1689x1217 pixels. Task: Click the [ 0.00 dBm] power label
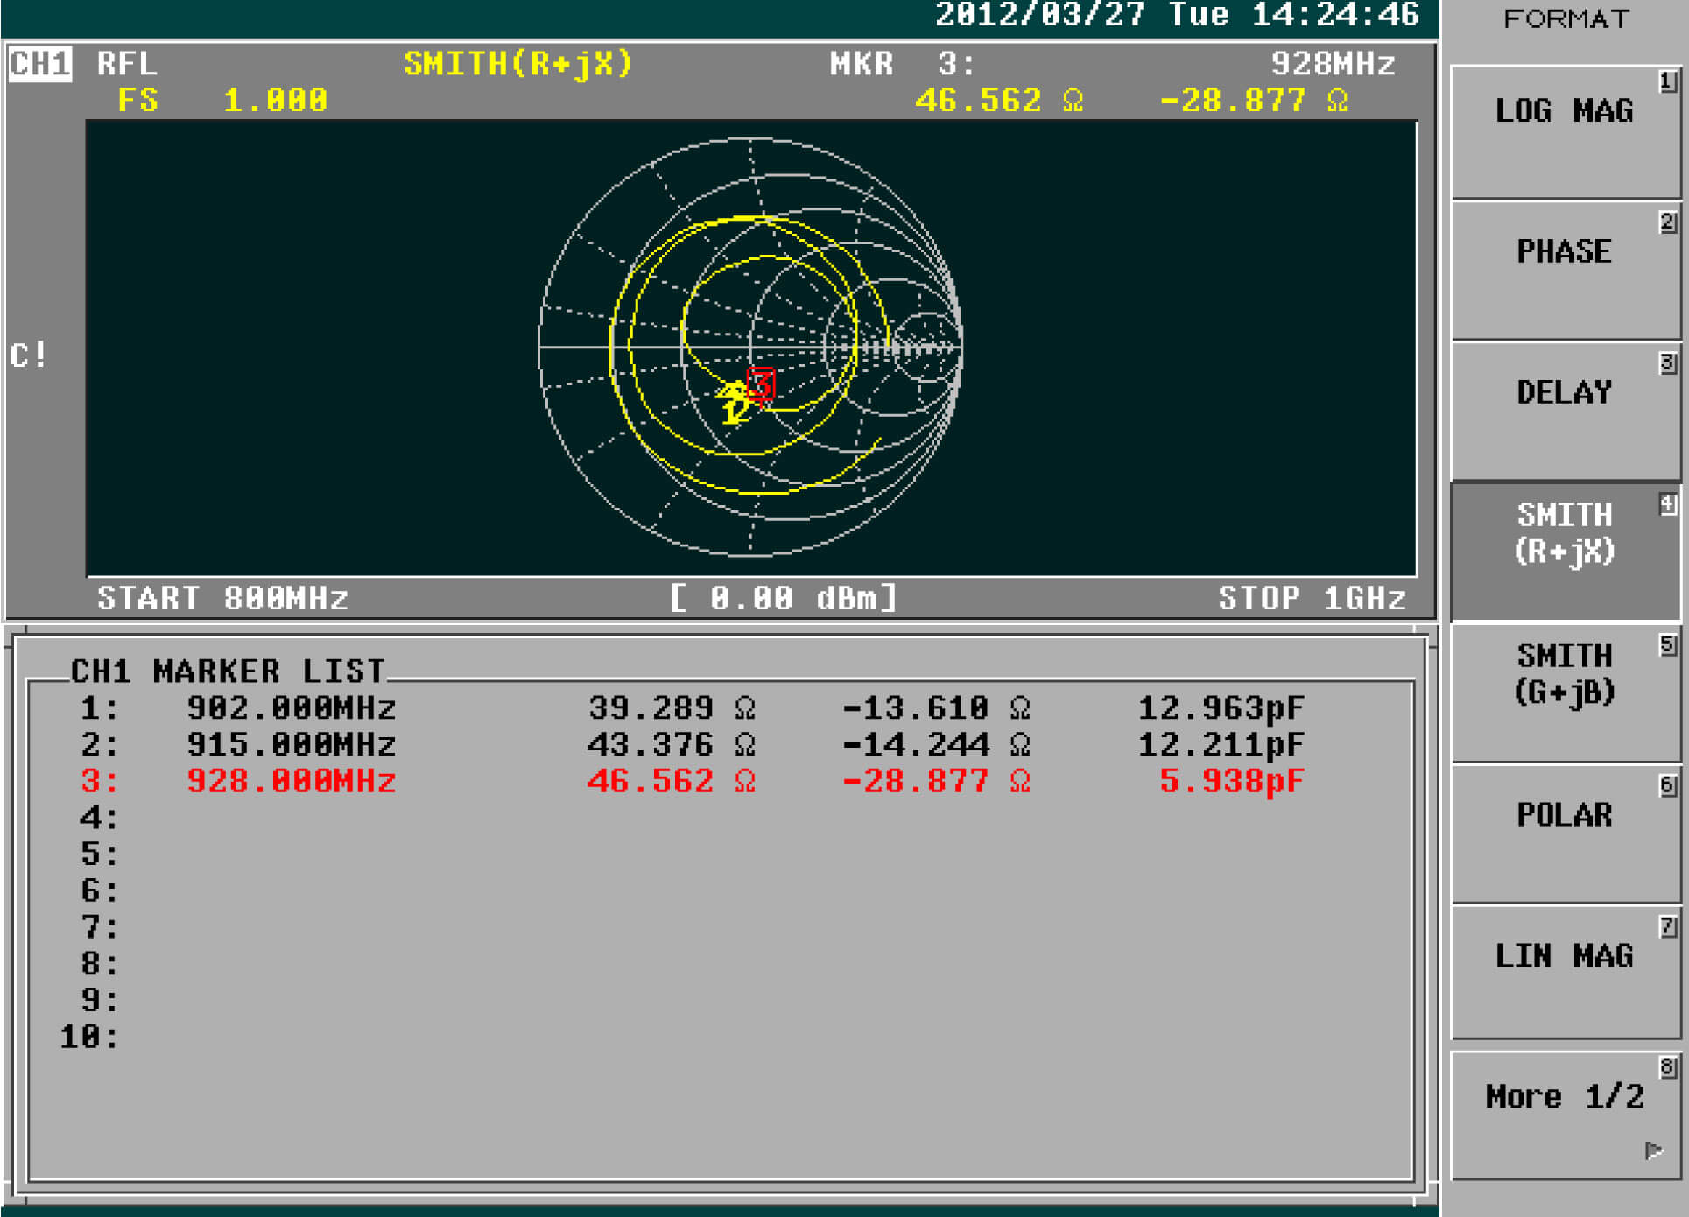coord(784,598)
